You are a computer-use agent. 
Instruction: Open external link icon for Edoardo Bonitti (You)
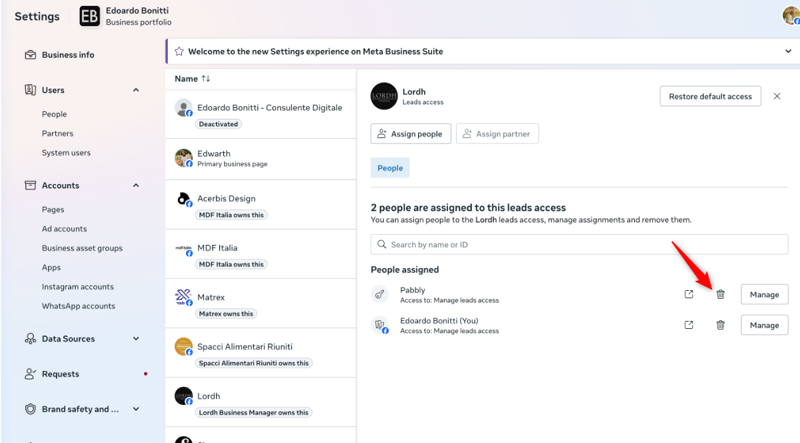pos(689,325)
